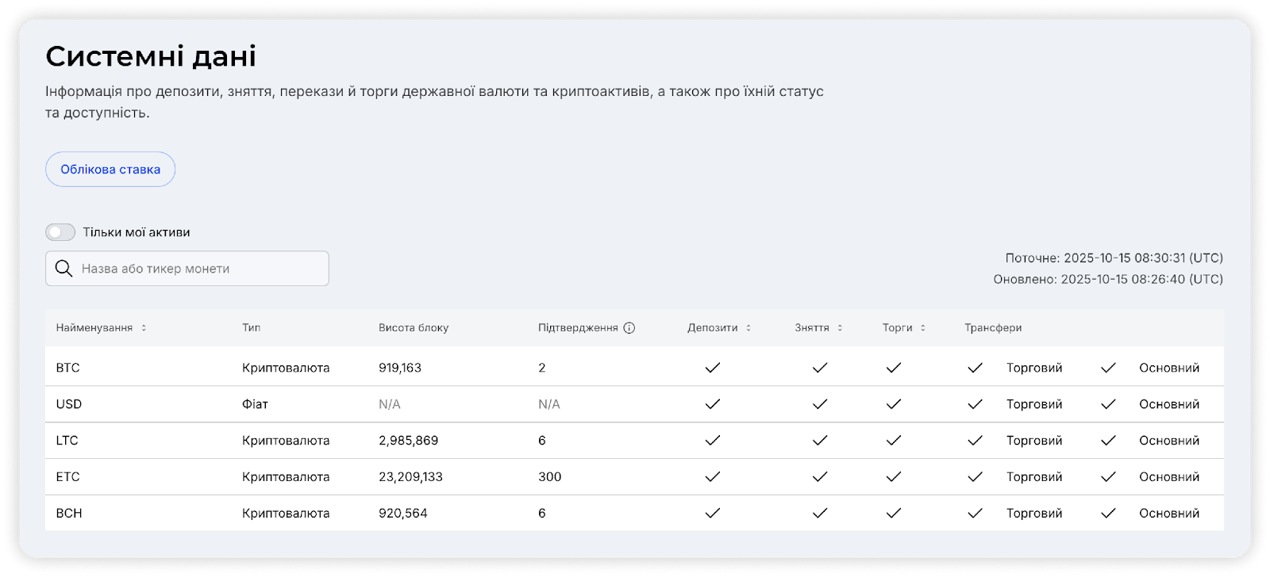Open the Облікова ставка button
Viewport: 1270px width, 577px height.
110,170
